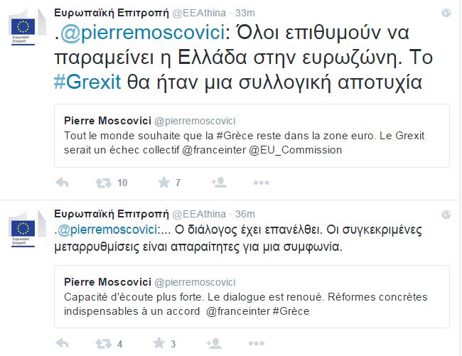The image size is (462, 356).
Task: Favorite the Grexit tweet with the star
Action: coord(163,183)
